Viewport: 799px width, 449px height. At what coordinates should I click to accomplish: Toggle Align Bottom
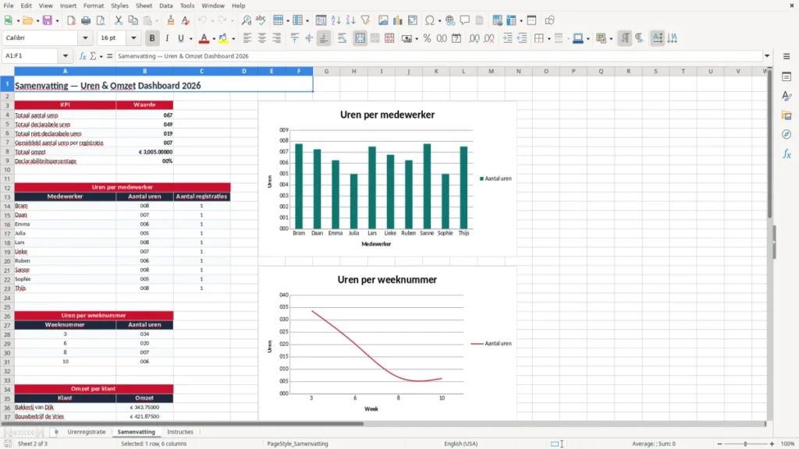[324, 38]
